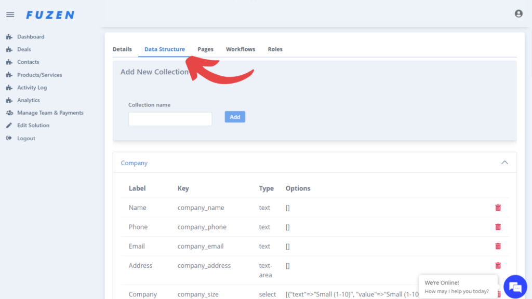The image size is (532, 299).
Task: Select the company_phone key cell
Action: coord(202,227)
